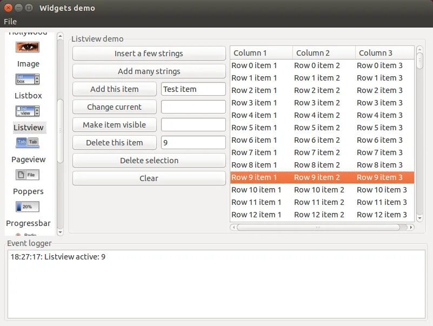
Task: Maximize the Widgets demo window
Action: pos(29,8)
